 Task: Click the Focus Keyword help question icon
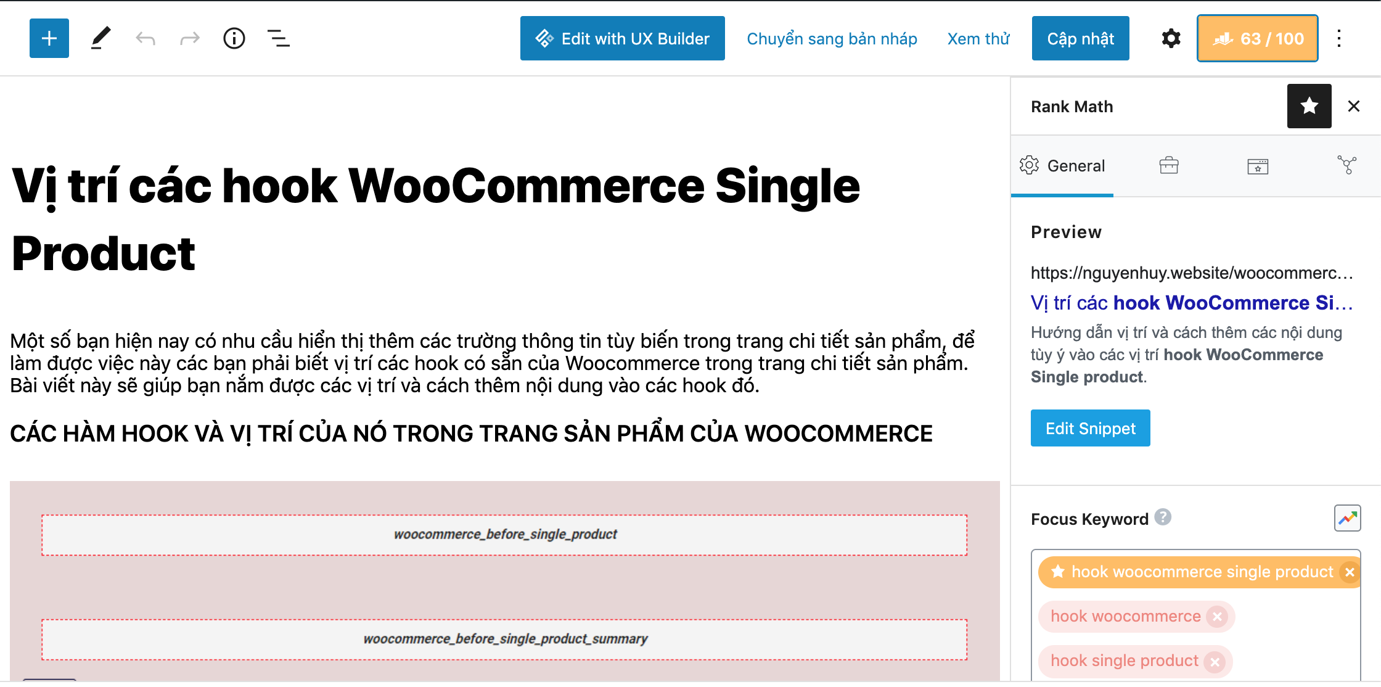pyautogui.click(x=1163, y=517)
